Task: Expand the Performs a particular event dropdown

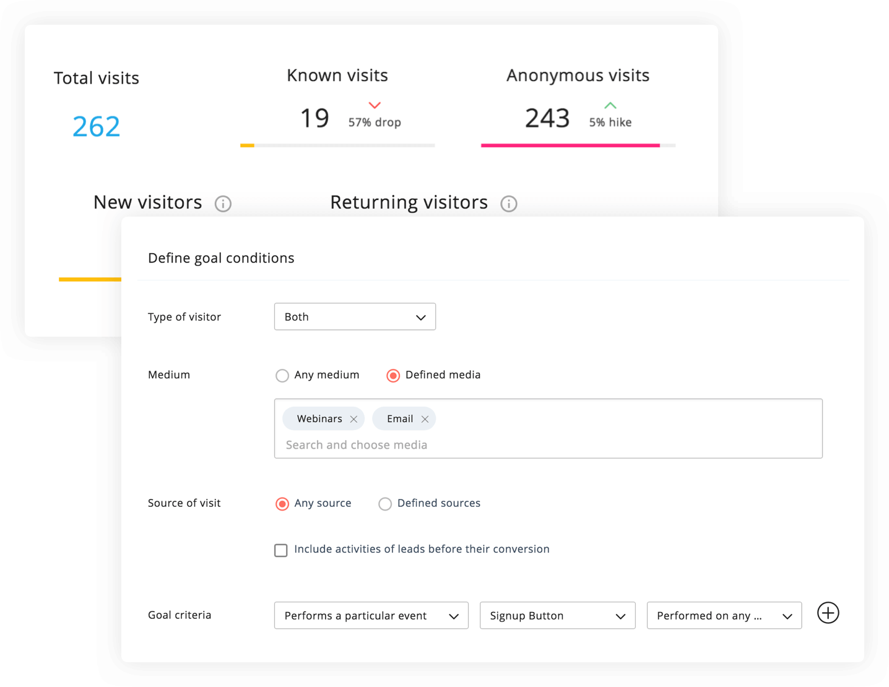Action: (371, 616)
